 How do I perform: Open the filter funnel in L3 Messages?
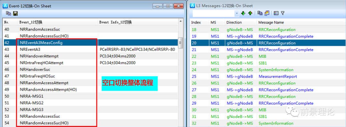(283, 13)
